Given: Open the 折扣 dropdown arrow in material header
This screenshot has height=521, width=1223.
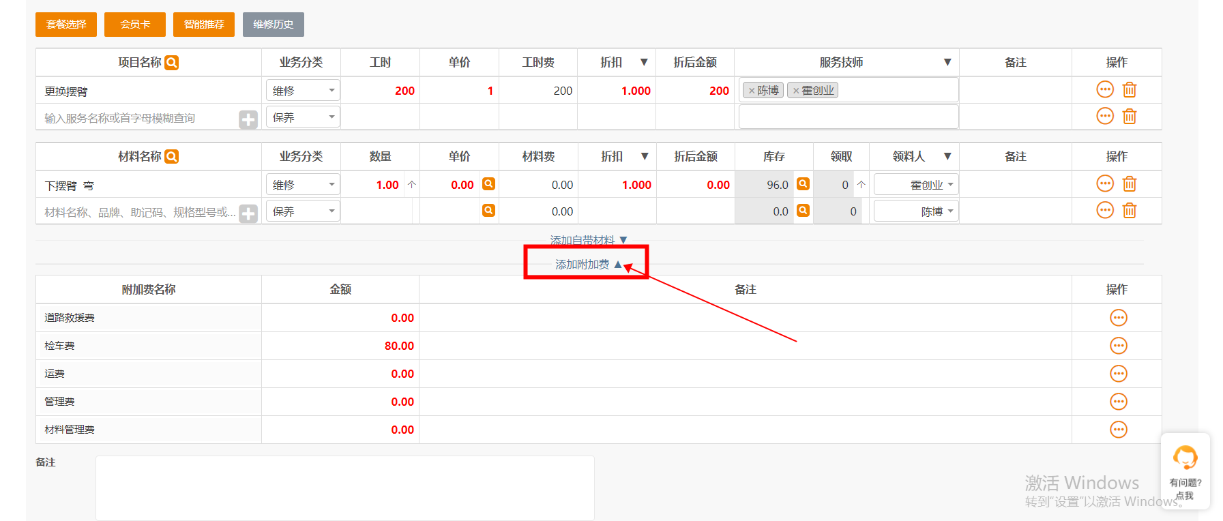Looking at the screenshot, I should (x=645, y=156).
